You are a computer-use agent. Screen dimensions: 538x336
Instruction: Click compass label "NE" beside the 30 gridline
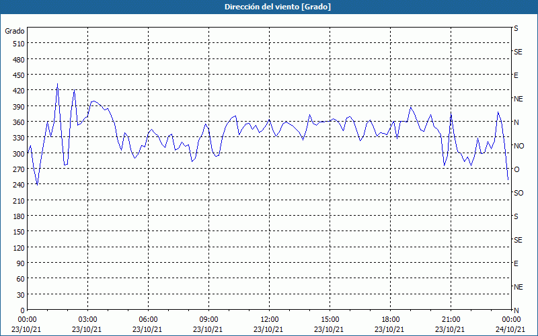tap(518, 288)
